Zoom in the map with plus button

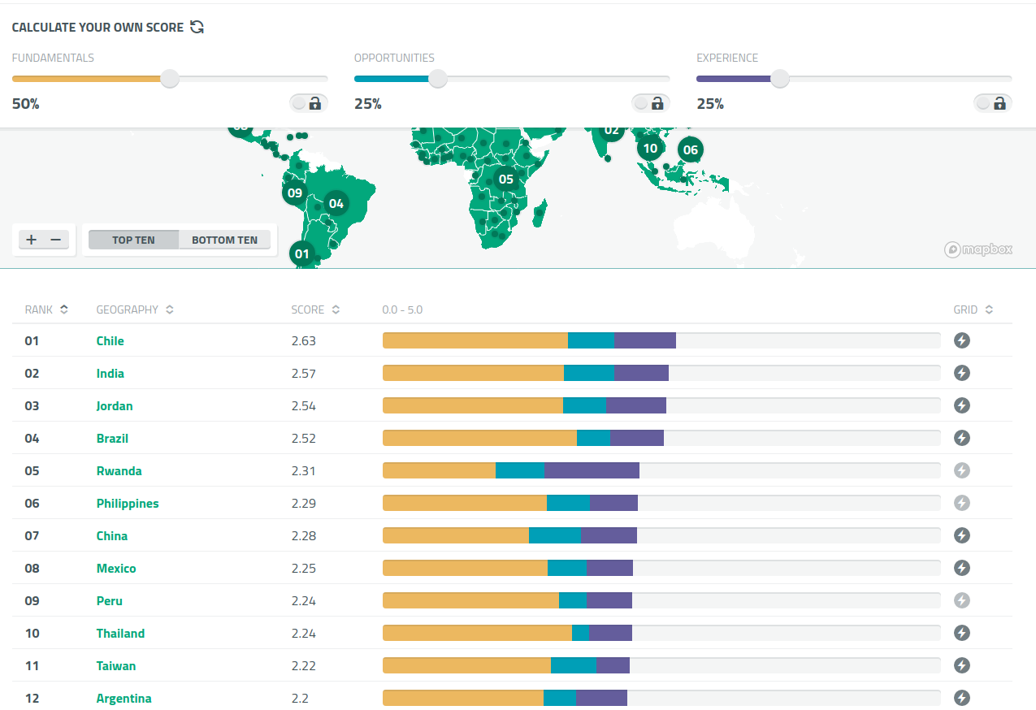coord(32,240)
